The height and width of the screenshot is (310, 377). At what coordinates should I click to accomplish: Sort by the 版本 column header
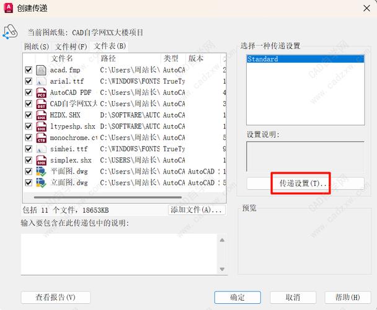[x=203, y=58]
